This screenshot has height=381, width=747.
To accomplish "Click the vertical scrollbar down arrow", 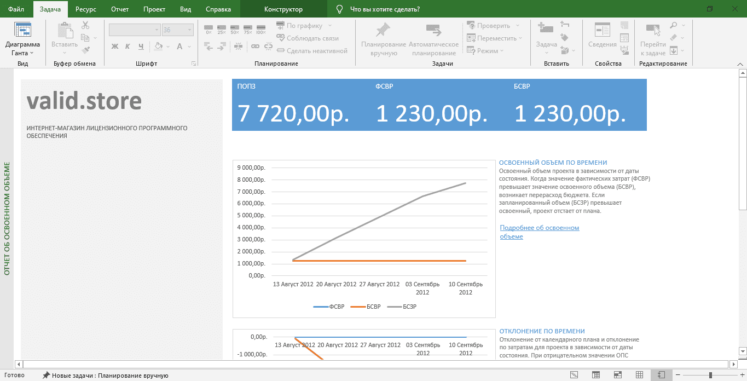I will click(742, 351).
